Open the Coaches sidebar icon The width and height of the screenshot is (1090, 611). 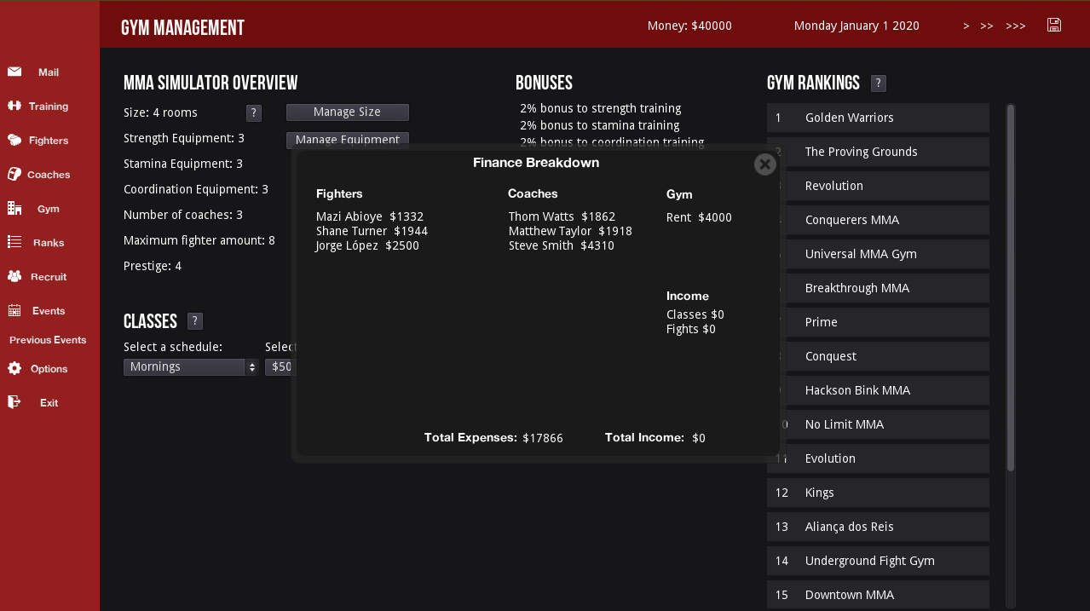tap(14, 175)
